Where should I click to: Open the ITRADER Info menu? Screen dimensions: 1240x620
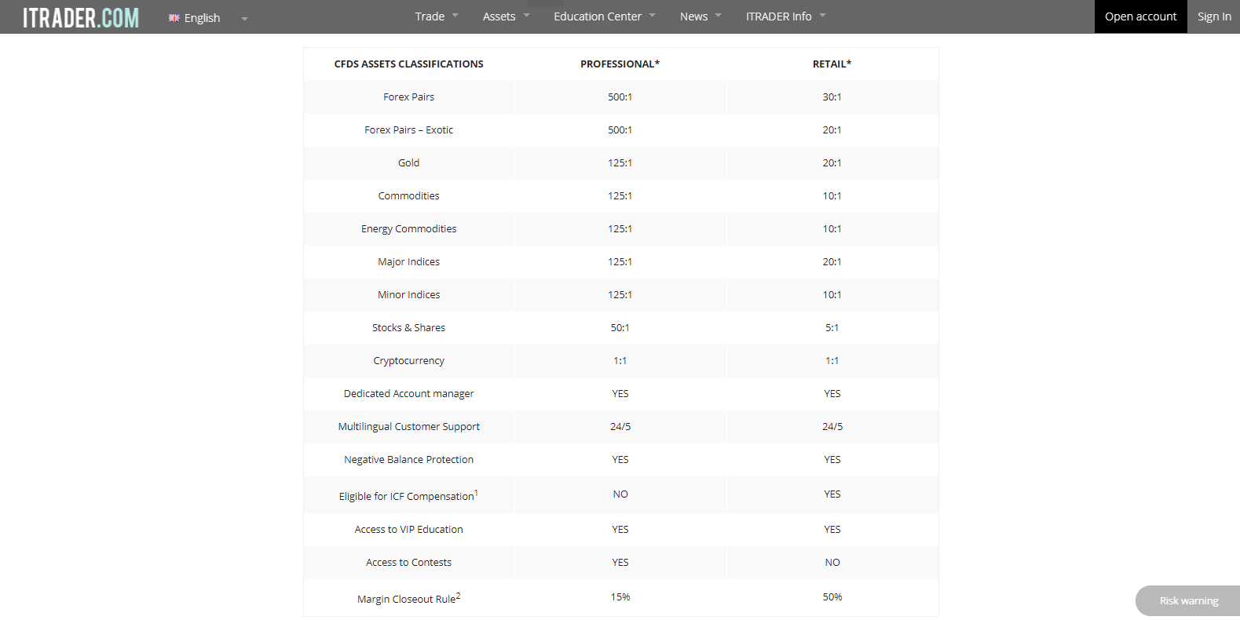[779, 16]
